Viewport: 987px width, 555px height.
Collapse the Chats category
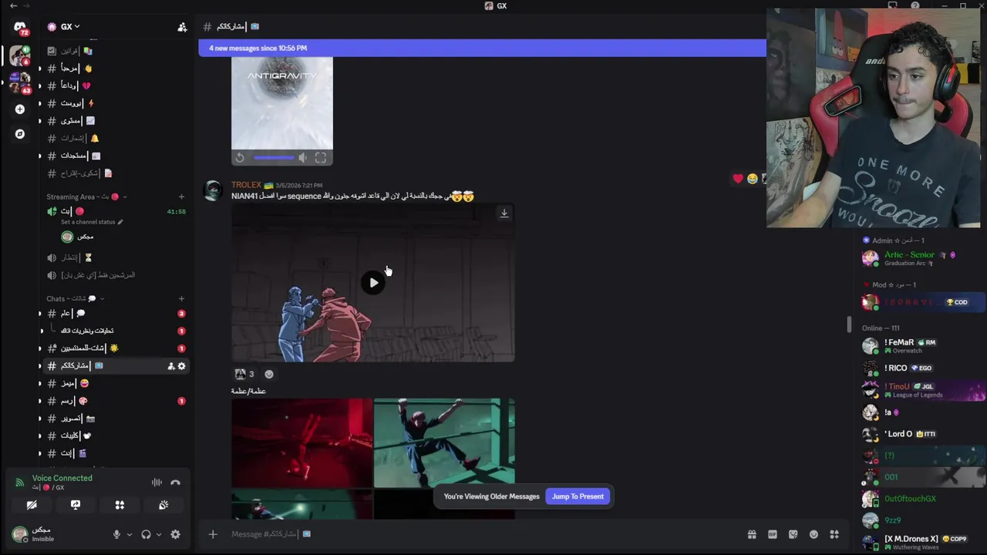click(x=75, y=298)
